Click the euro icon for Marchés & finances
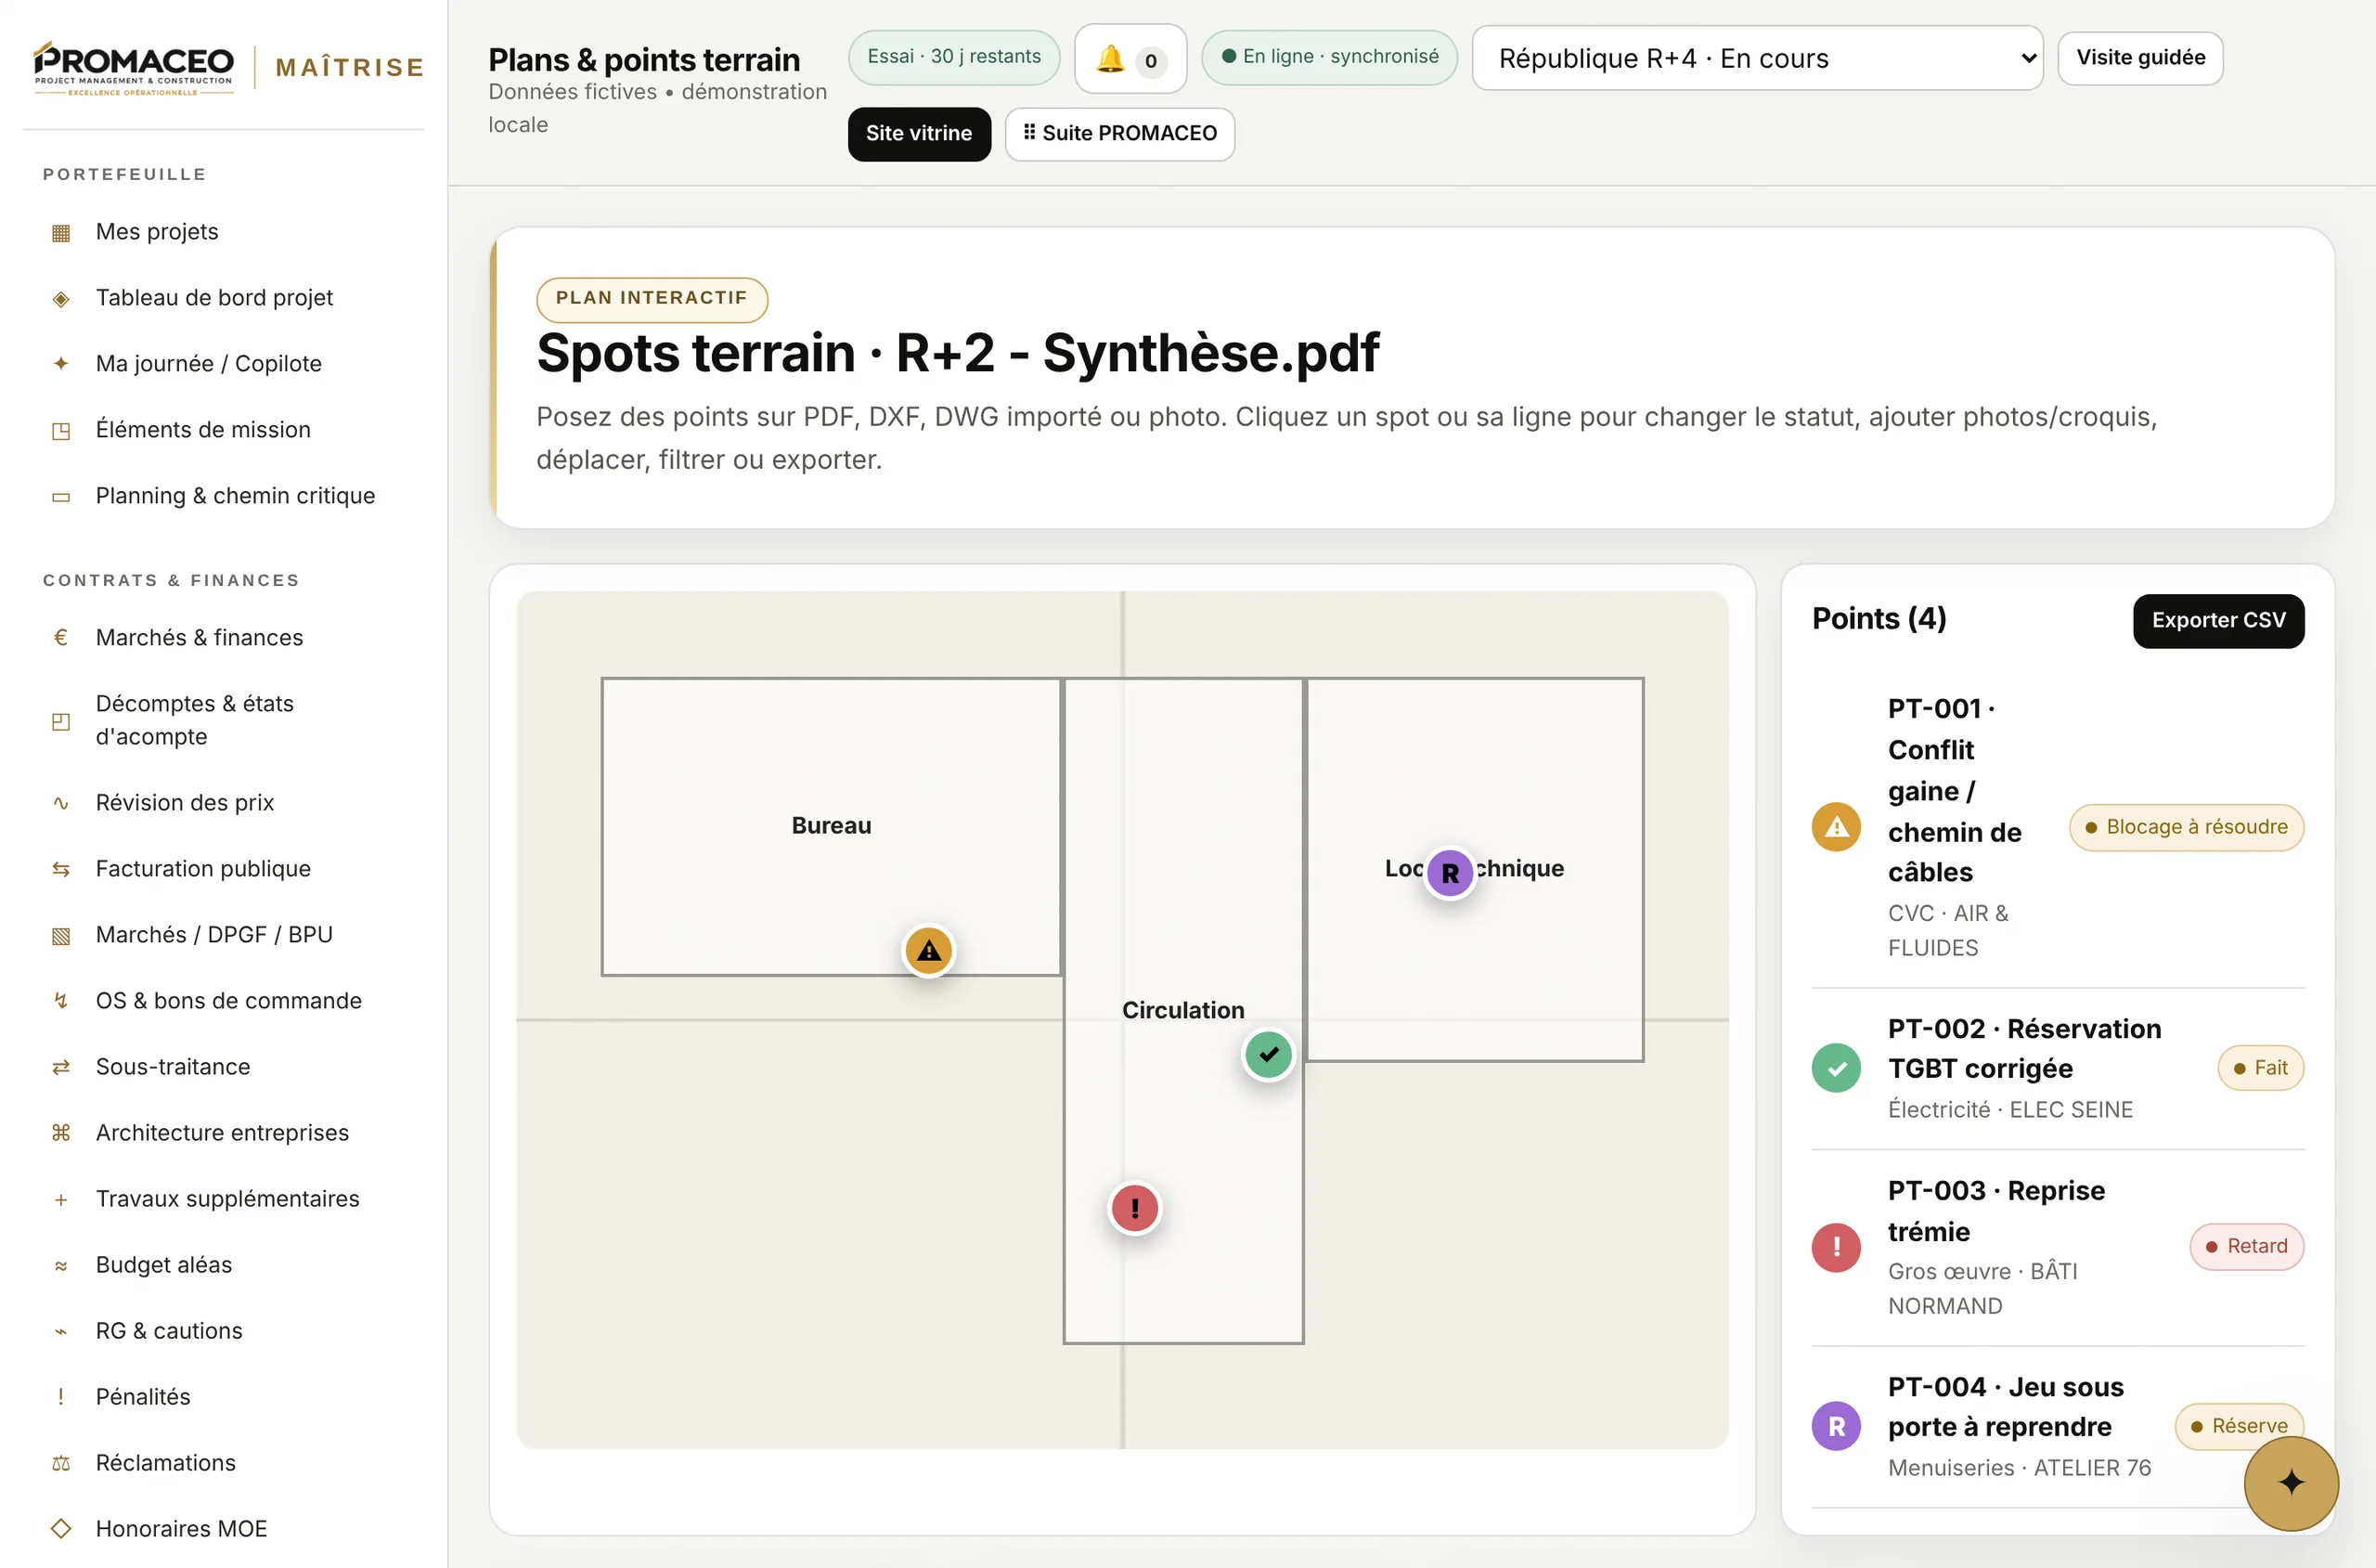Screen dimensions: 2376x1568 pos(61,637)
